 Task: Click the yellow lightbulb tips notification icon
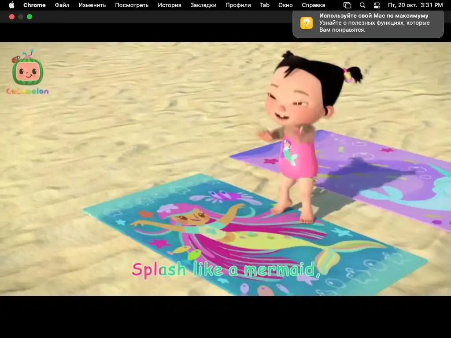point(307,23)
